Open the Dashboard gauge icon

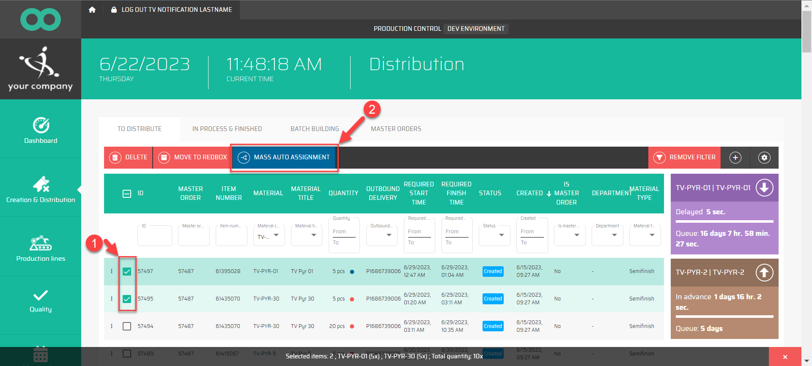[41, 126]
